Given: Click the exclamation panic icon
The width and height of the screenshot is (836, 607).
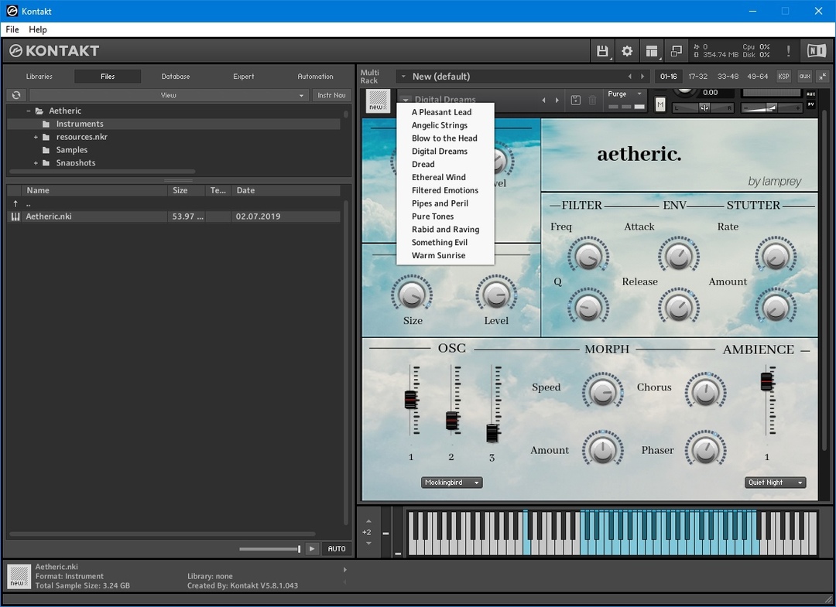Looking at the screenshot, I should pyautogui.click(x=789, y=51).
